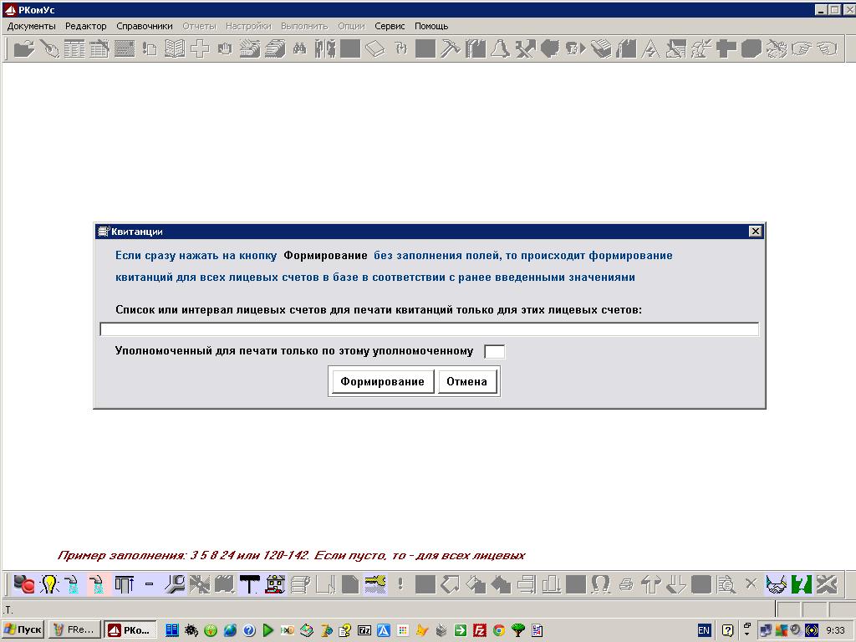Screen dimensions: 856x642
Task: Click the open folder icon in top toolbar
Action: point(24,49)
